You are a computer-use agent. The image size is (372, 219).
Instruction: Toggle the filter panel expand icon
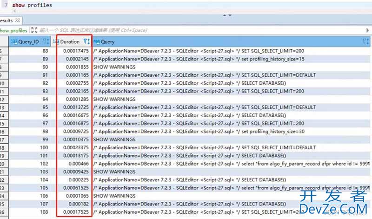pos(34,30)
